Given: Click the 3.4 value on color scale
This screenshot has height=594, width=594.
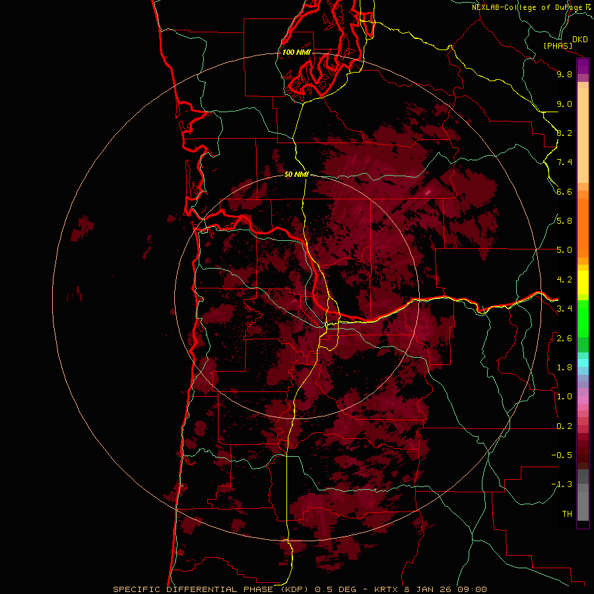Looking at the screenshot, I should click(x=564, y=309).
